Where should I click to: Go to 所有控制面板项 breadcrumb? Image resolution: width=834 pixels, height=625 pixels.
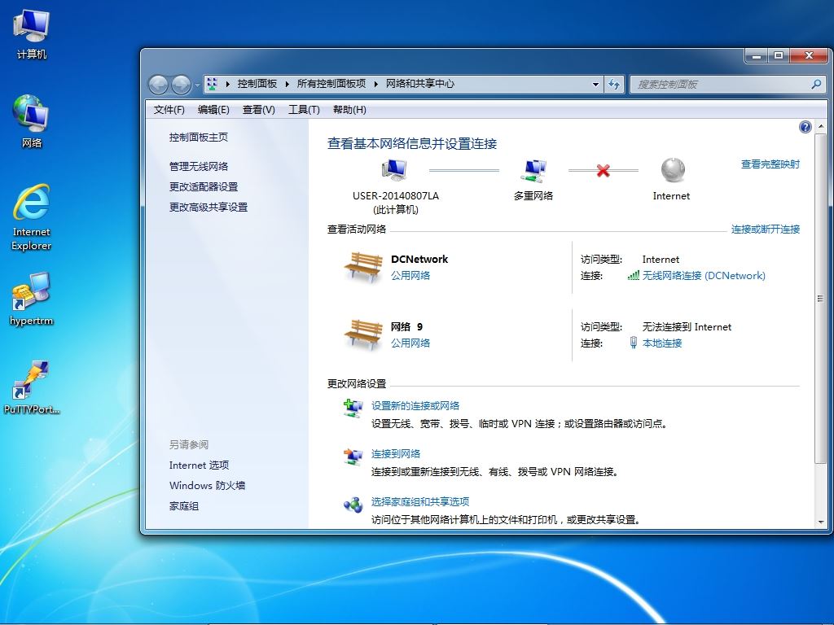(331, 84)
